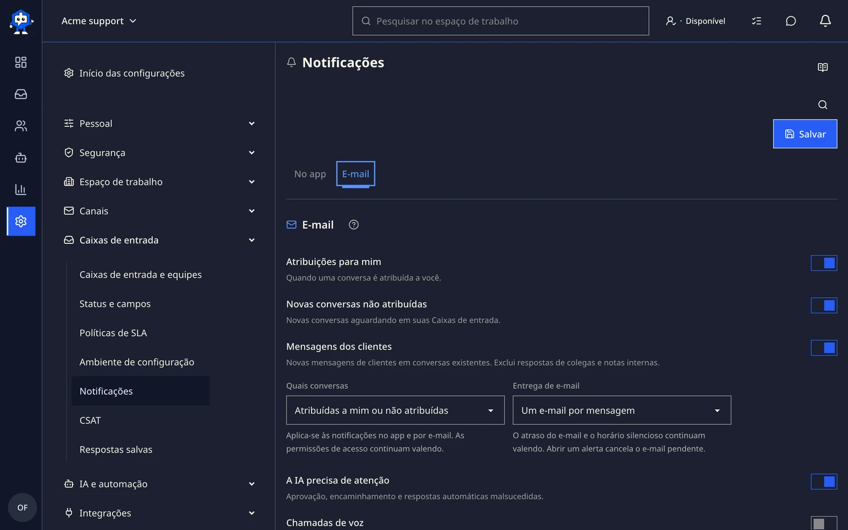Screen dimensions: 848x530
Task: Open the Entrega de e-mail dropdown
Action: 622,410
